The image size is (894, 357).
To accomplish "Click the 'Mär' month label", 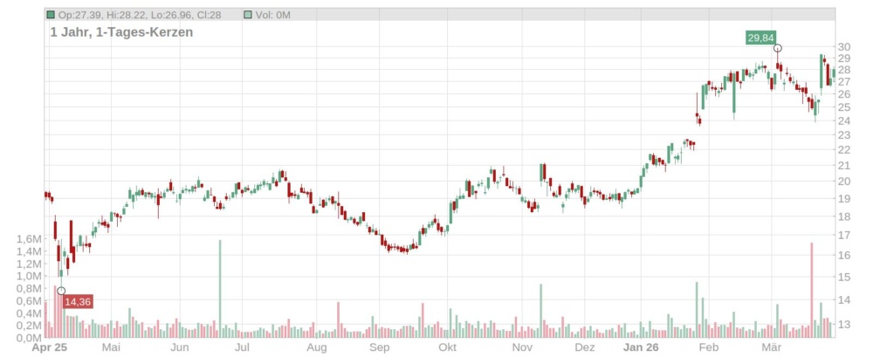I will point(770,347).
